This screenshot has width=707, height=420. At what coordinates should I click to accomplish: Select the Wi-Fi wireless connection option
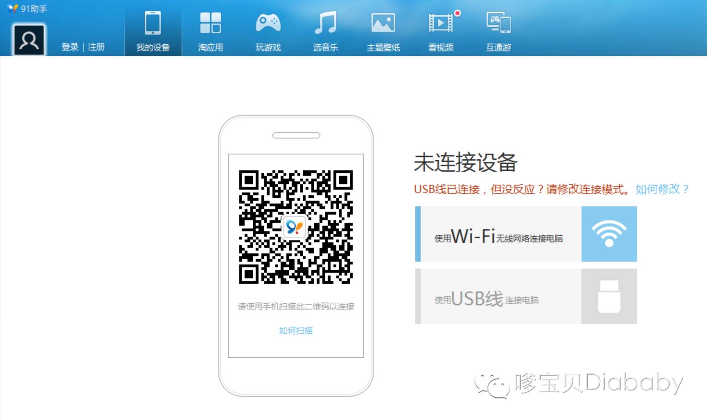pos(526,234)
